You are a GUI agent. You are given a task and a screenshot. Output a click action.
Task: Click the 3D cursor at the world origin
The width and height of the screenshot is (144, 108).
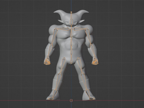tap(71, 100)
